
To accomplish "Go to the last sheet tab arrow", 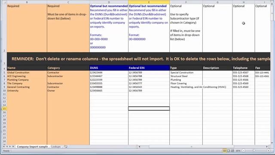I will (13, 146).
